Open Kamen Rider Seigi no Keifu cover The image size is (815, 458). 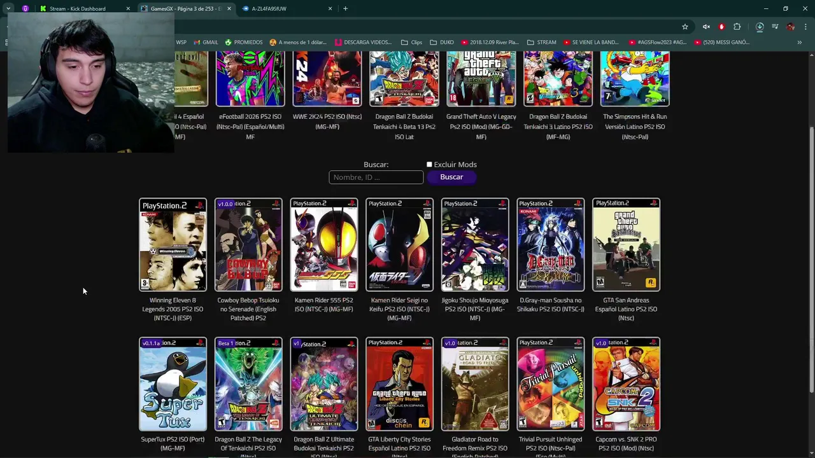(x=399, y=245)
